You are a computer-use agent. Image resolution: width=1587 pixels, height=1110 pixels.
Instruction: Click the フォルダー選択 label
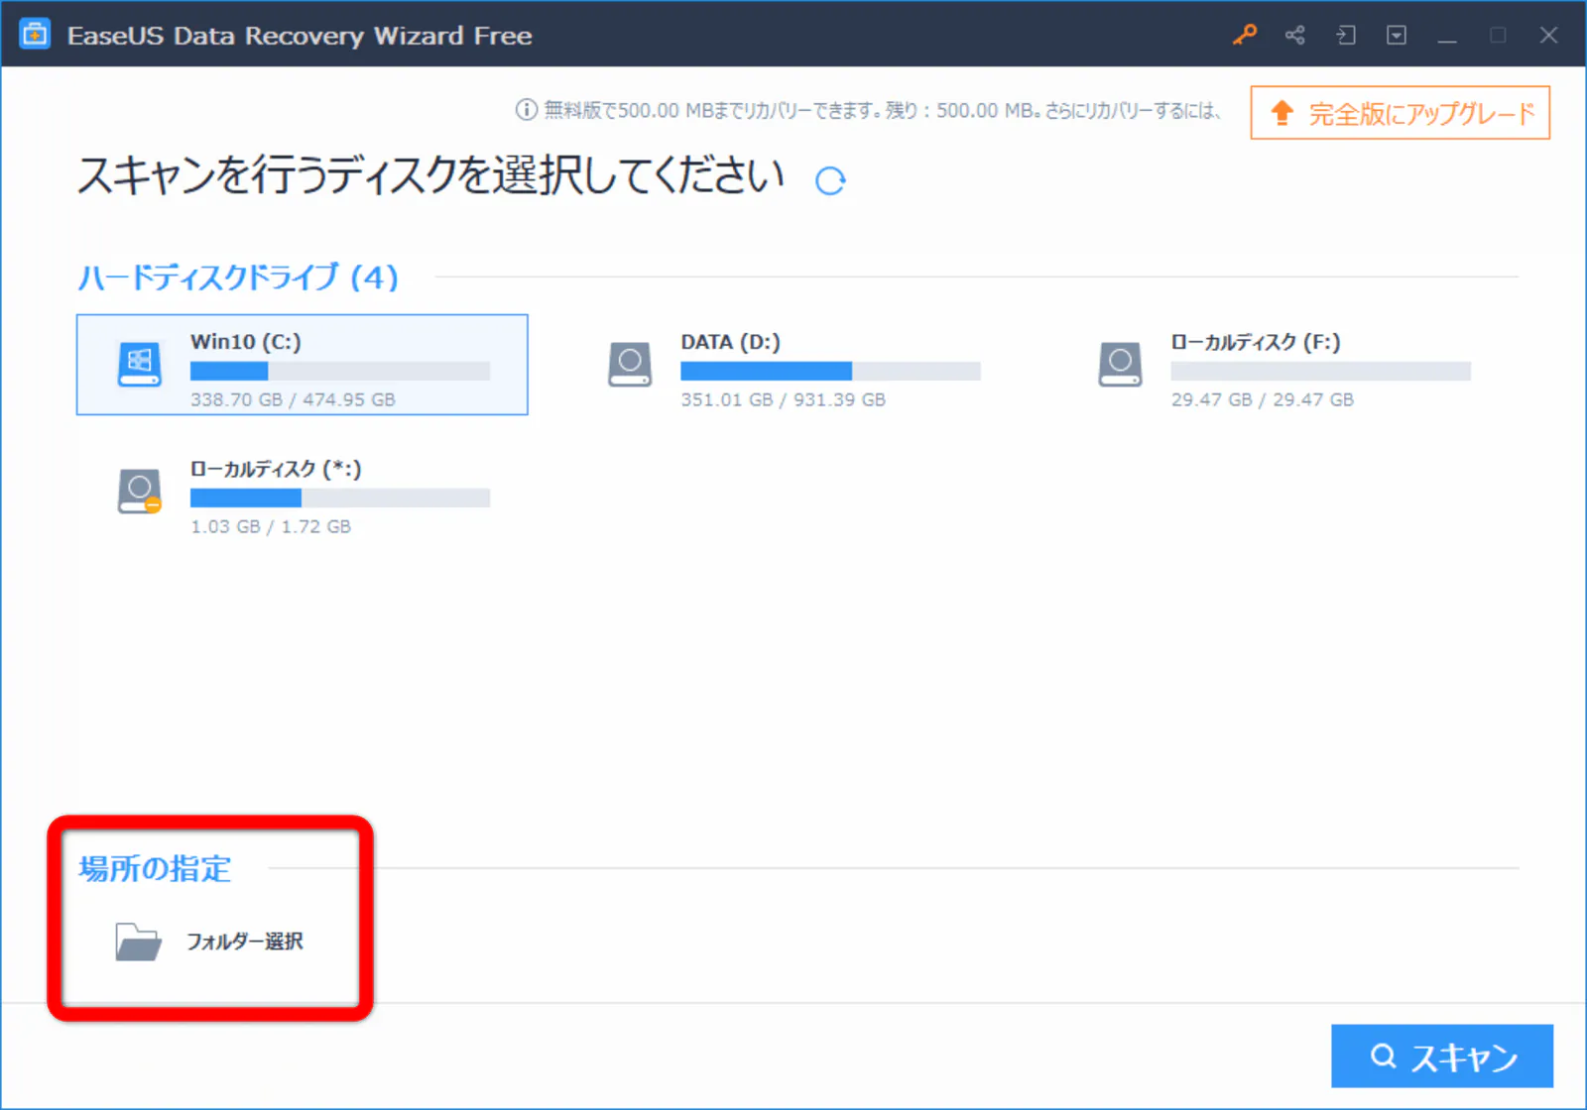click(245, 942)
